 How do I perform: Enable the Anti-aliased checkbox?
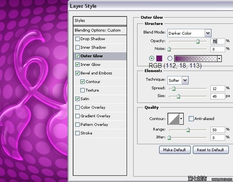tap(191, 118)
